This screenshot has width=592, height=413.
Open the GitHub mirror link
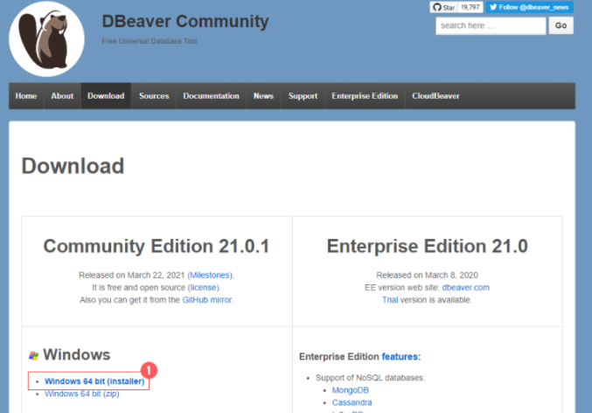pos(207,300)
